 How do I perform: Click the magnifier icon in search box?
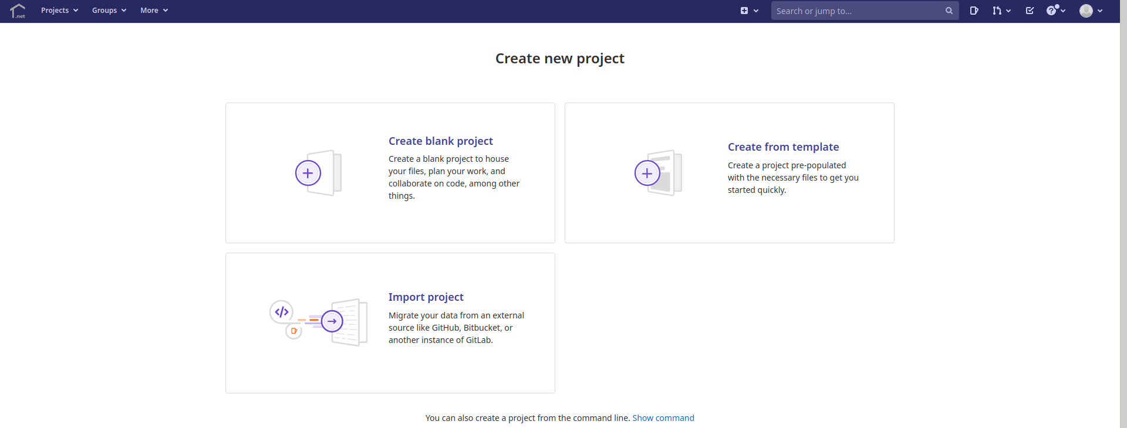(x=949, y=11)
